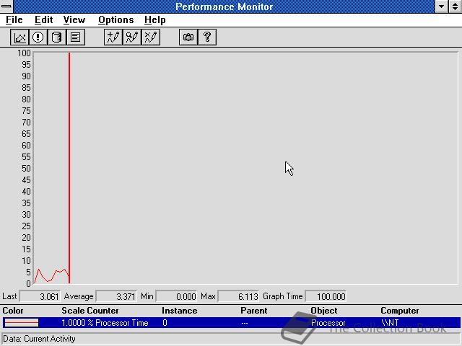Viewport: 462px width, 346px height.
Task: Click the Instance column header
Action: [x=180, y=311]
